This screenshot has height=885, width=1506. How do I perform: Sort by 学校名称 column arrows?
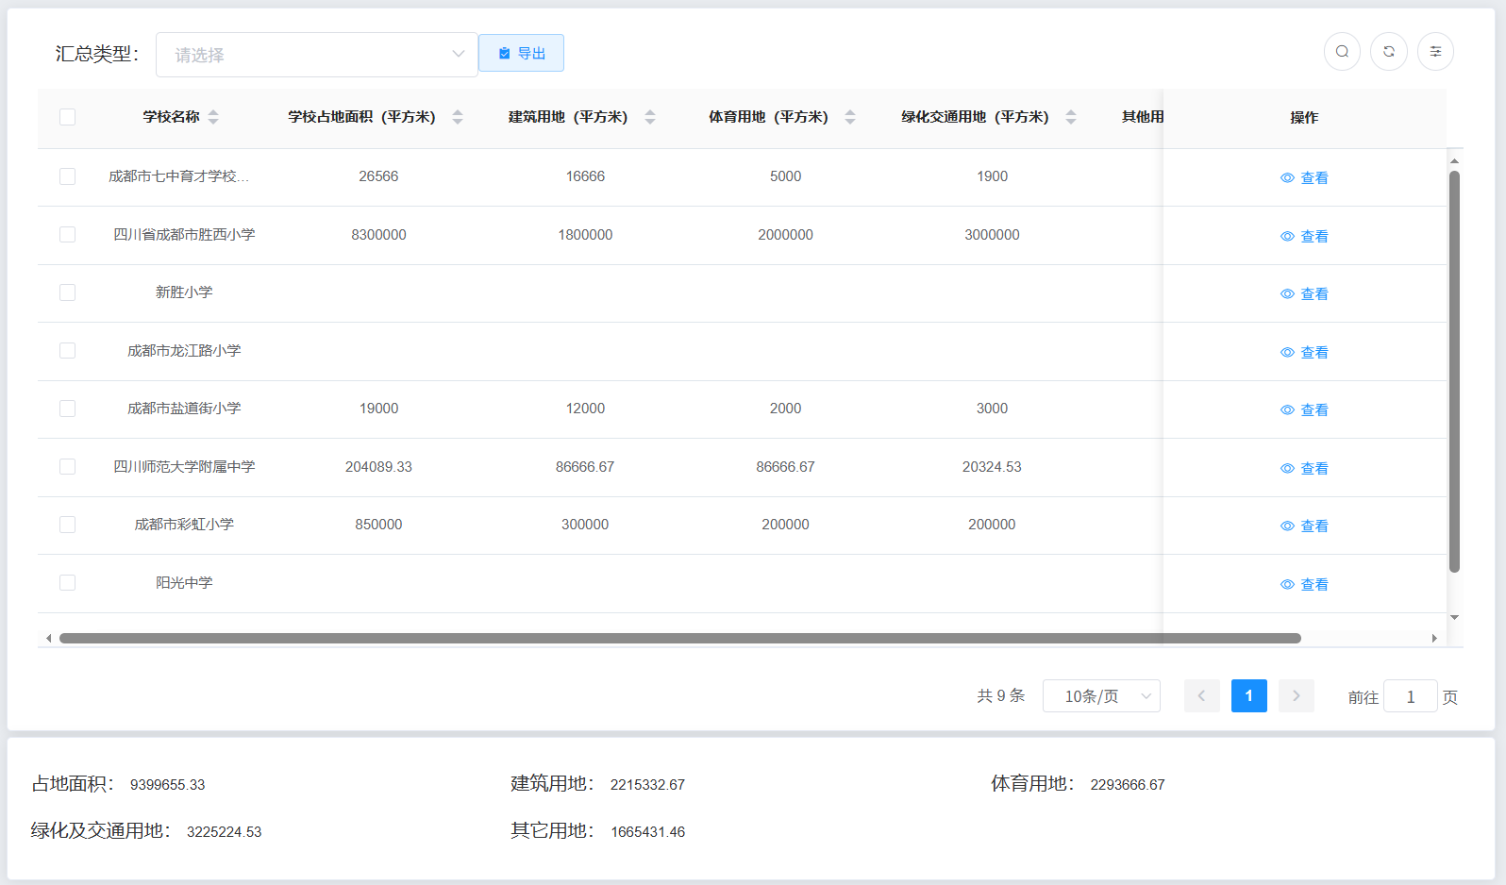[213, 117]
